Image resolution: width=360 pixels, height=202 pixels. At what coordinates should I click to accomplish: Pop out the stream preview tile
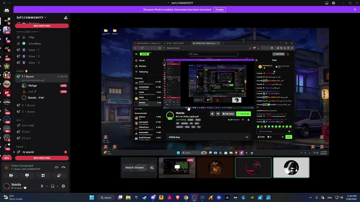(152, 167)
